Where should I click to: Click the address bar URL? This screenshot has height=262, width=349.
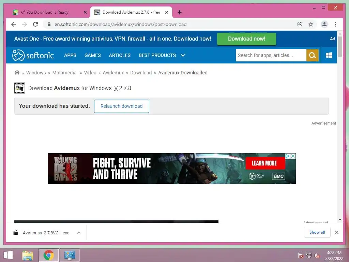tap(120, 24)
